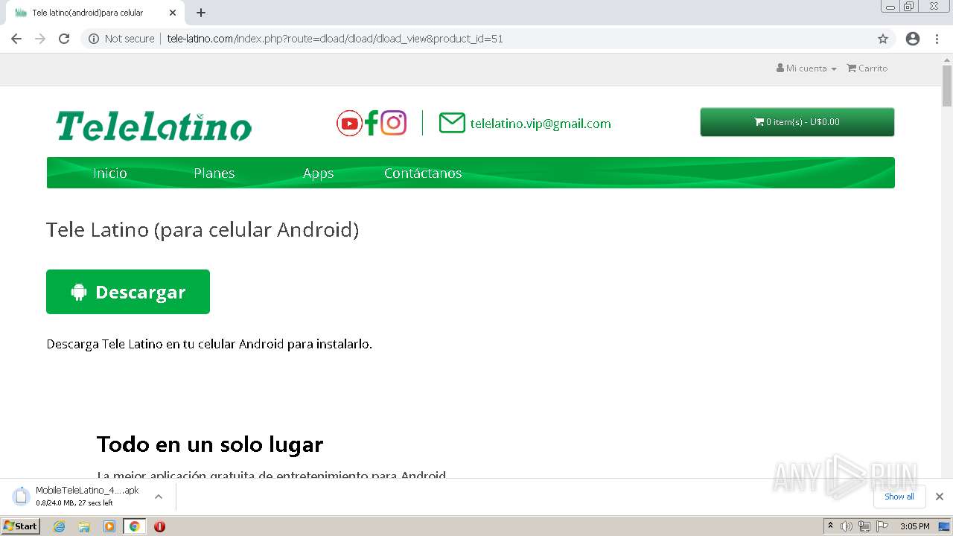Open the Planes menu item
The width and height of the screenshot is (953, 536).
[214, 173]
